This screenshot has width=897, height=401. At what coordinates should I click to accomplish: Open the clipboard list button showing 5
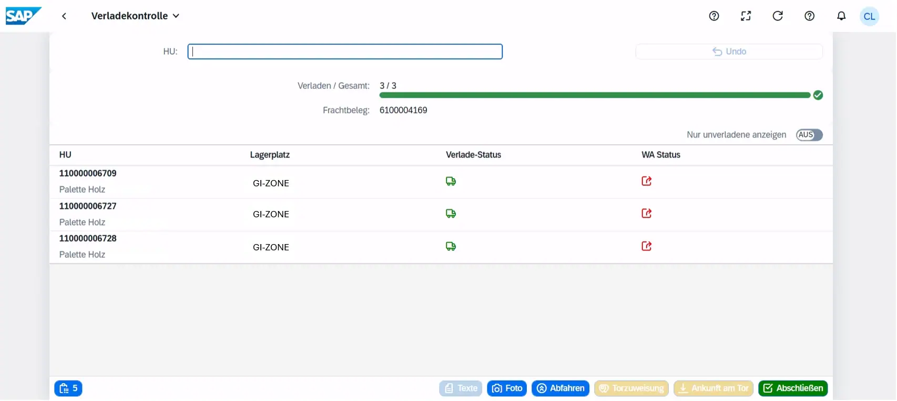pos(68,388)
